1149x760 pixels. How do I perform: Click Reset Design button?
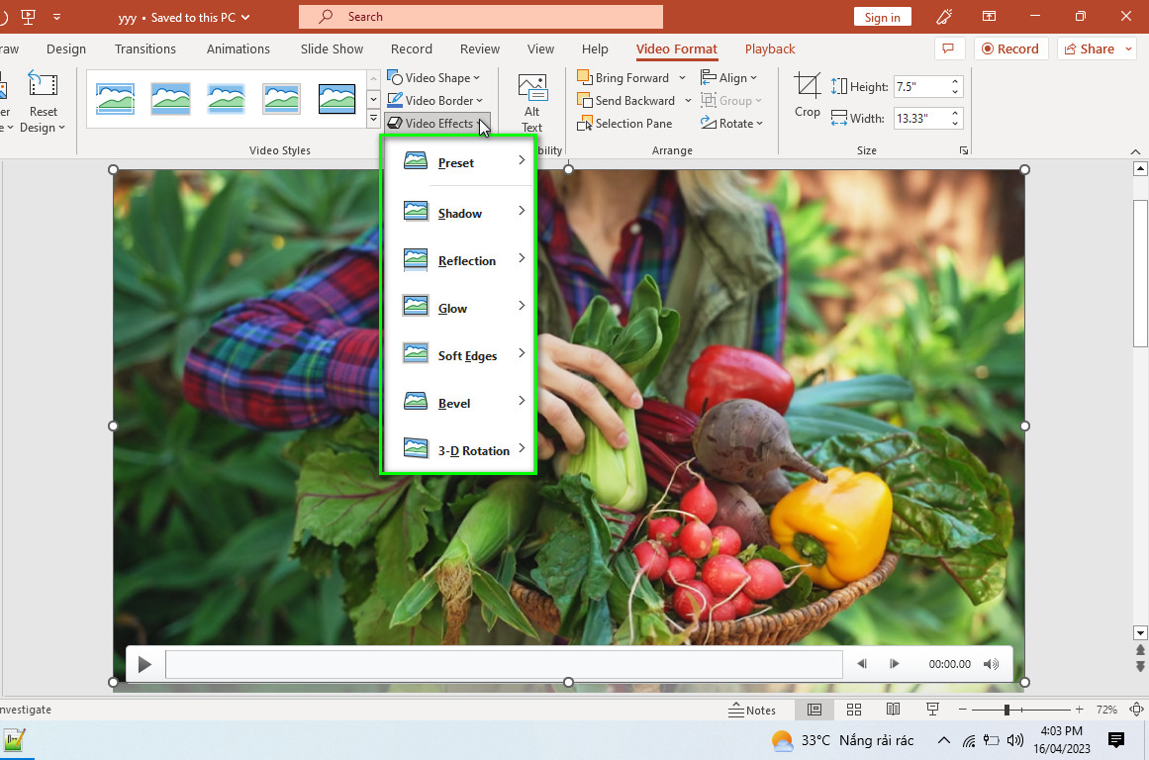click(x=43, y=101)
